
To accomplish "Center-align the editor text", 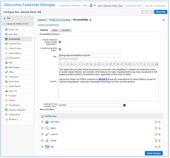I will click(x=122, y=64).
